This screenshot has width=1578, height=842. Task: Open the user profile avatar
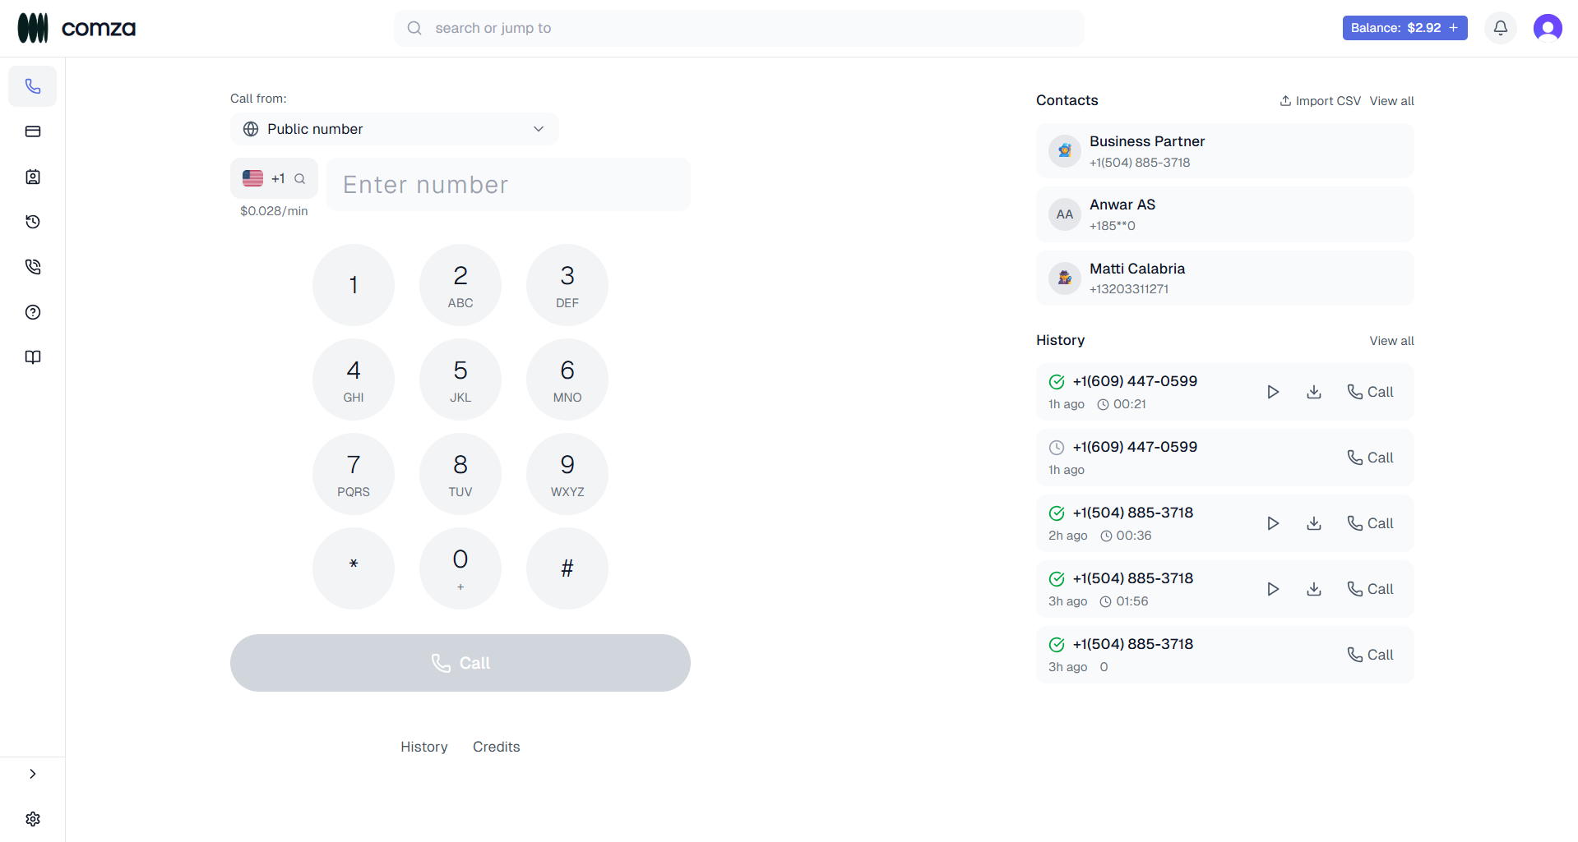1548,27
